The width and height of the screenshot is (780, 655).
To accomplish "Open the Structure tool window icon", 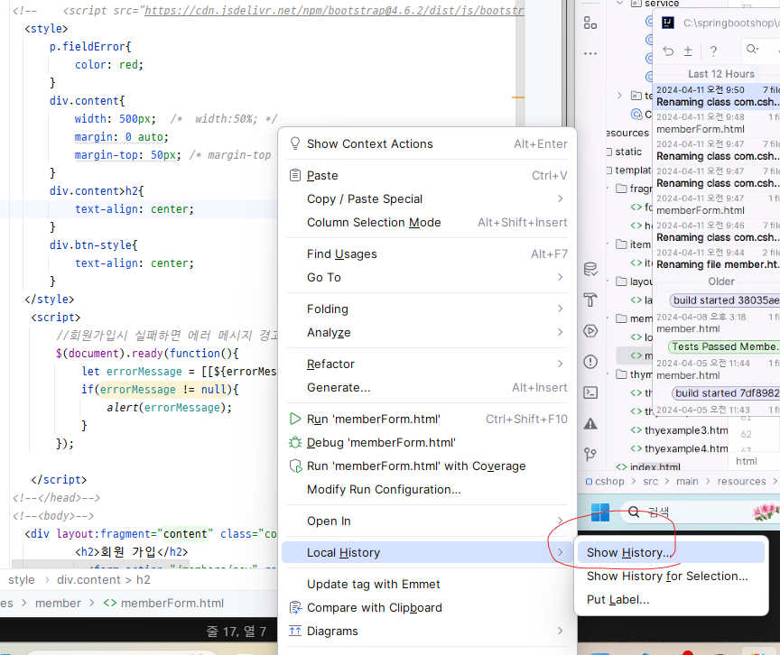I will point(590,23).
